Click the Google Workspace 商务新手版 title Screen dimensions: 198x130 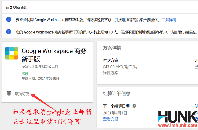(54, 55)
